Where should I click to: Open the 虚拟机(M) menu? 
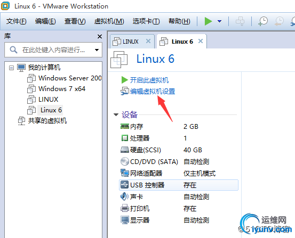109,21
